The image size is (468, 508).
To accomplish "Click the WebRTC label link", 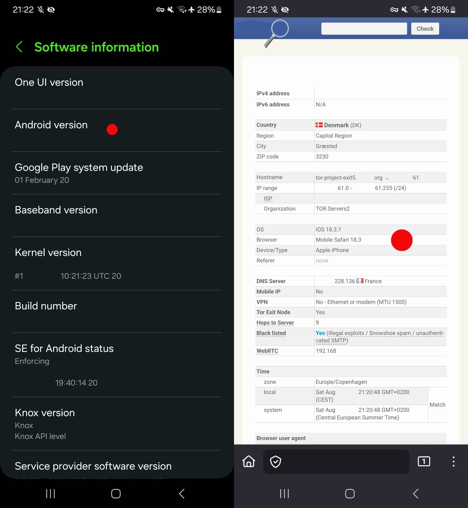I will 267,351.
